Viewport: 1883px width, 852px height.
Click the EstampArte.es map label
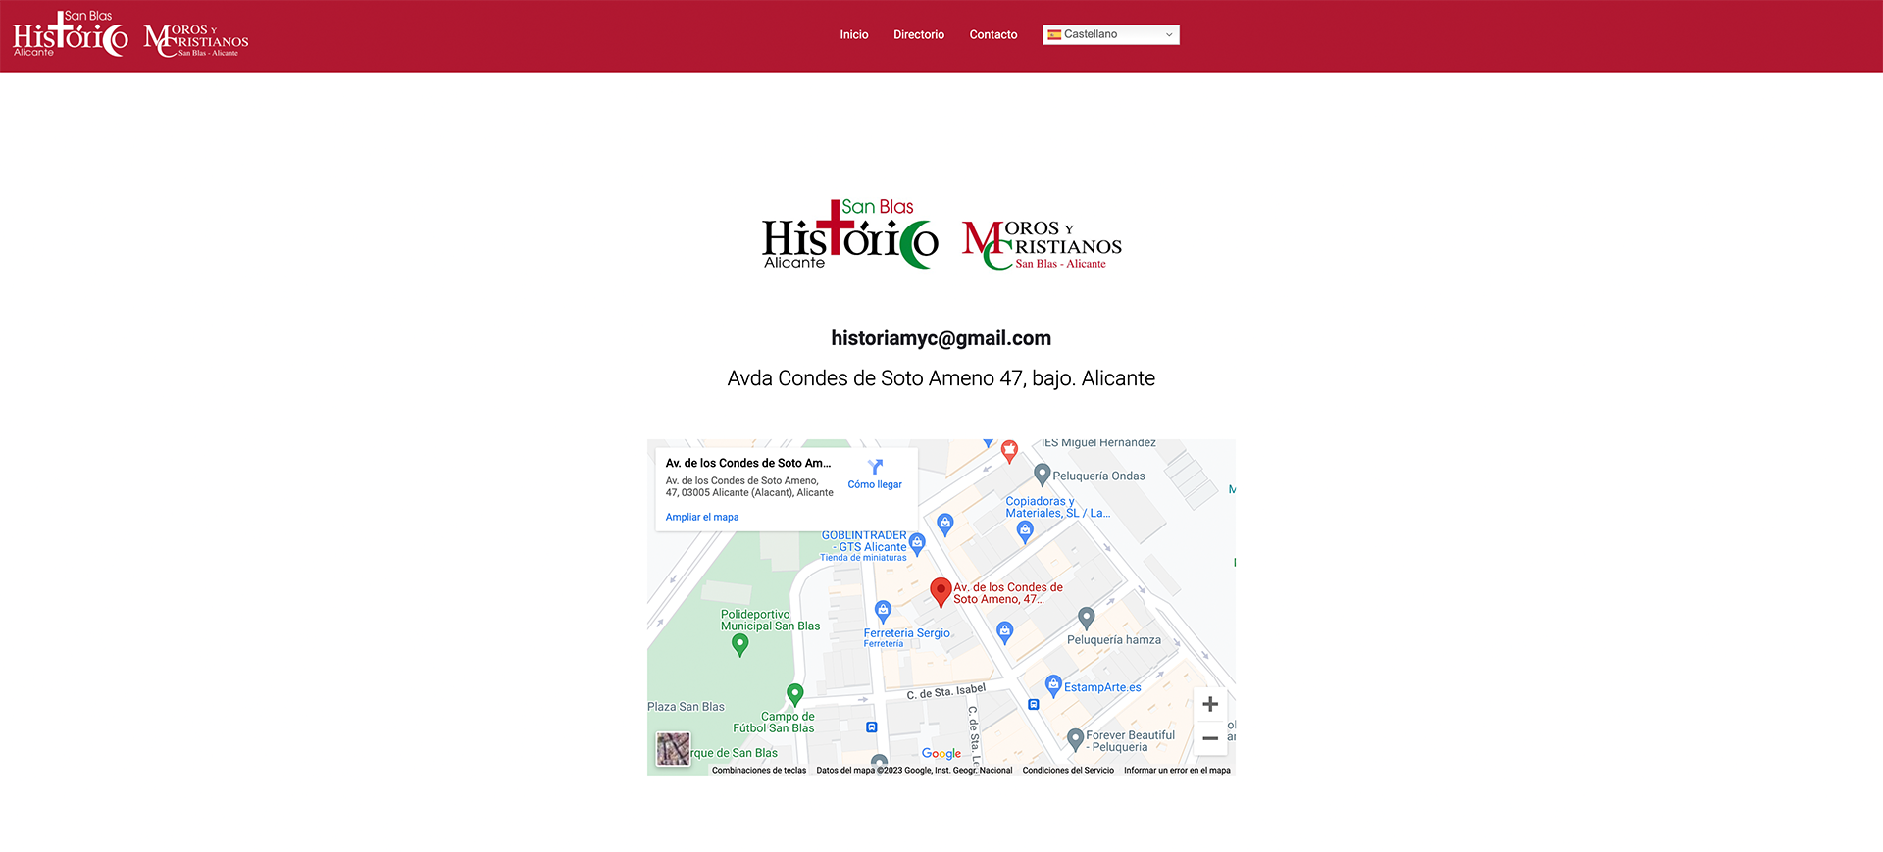(x=1102, y=687)
